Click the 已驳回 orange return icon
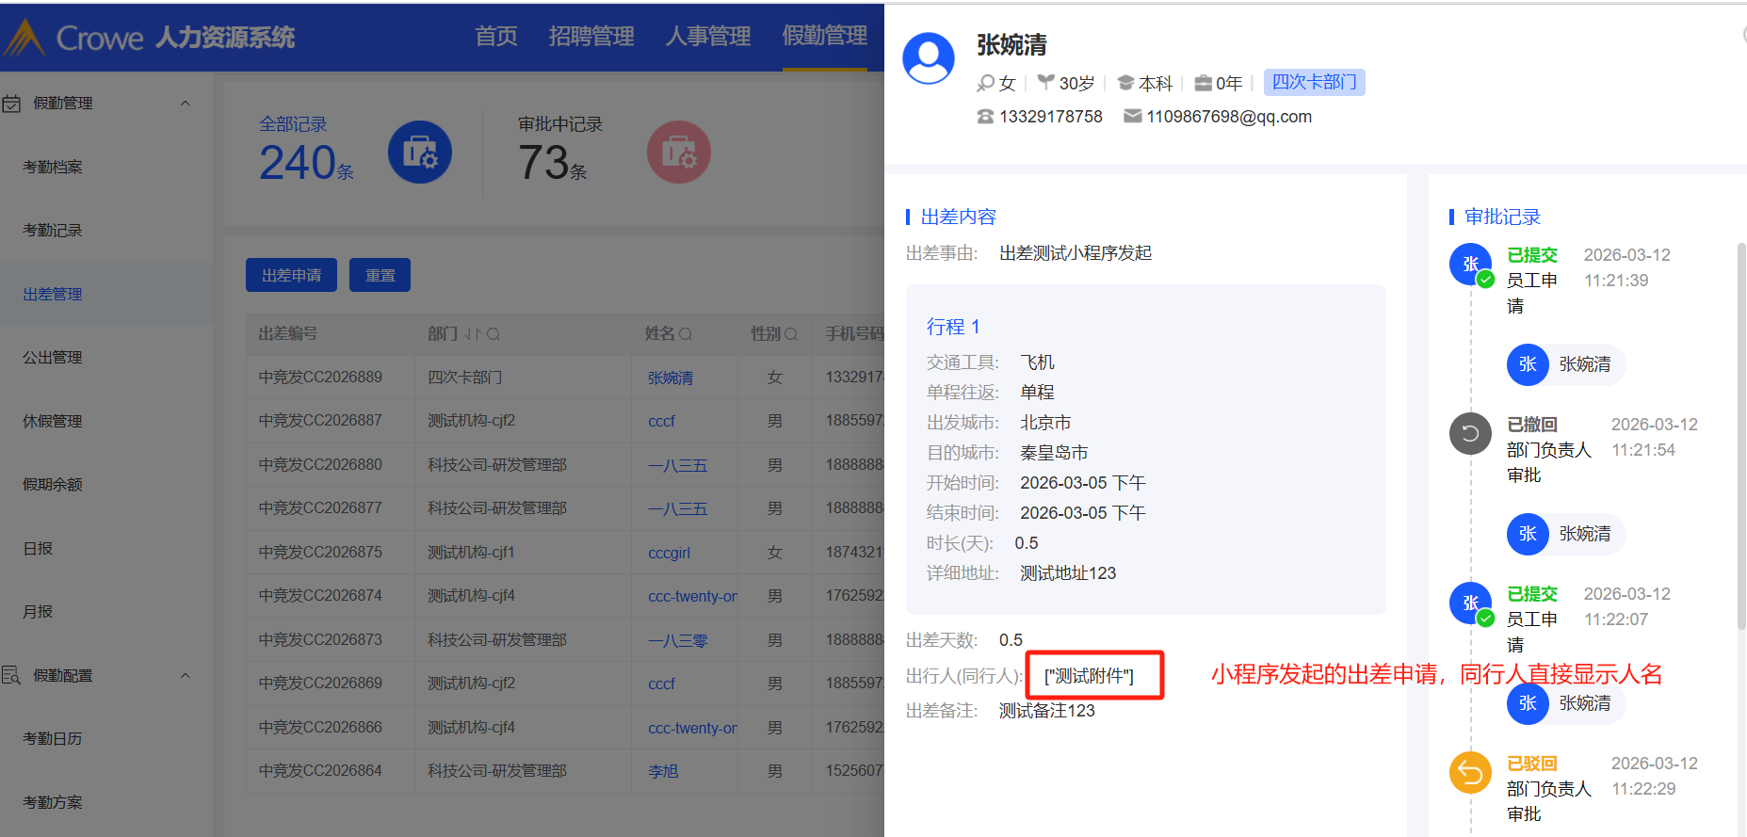This screenshot has height=837, width=1747. [1470, 773]
